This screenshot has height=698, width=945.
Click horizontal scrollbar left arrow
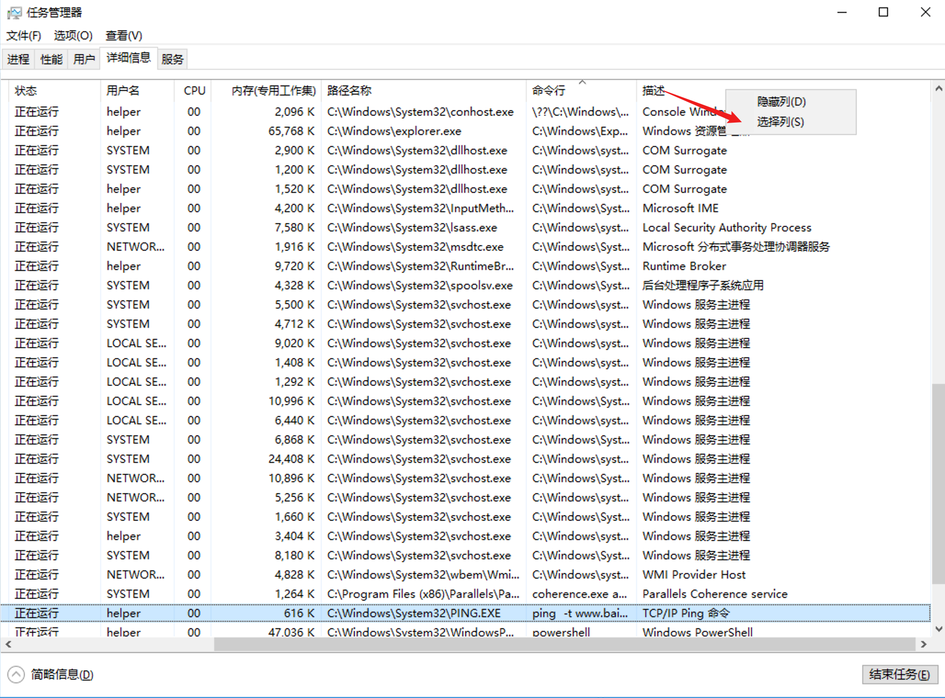coord(8,644)
